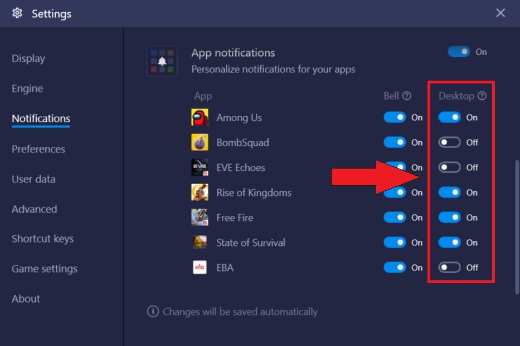Click the App notifications bell grid icon
Image resolution: width=520 pixels, height=346 pixels.
coord(162,61)
